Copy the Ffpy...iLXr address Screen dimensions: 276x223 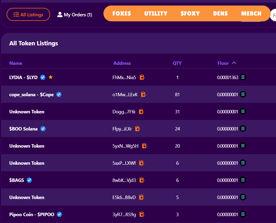pyautogui.click(x=138, y=129)
